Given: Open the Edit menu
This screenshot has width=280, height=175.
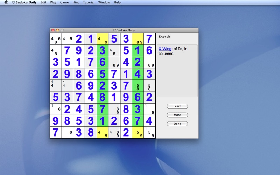Looking at the screenshot, I should point(43,2).
